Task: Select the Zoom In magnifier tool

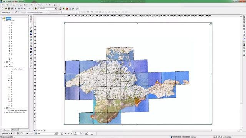Action: tap(31, 17)
